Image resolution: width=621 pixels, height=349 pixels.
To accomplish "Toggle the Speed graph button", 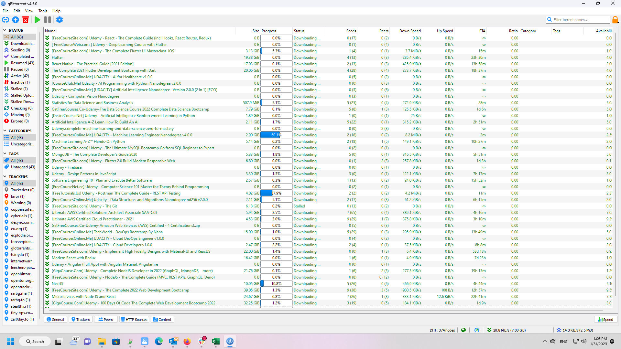I will coord(606,320).
